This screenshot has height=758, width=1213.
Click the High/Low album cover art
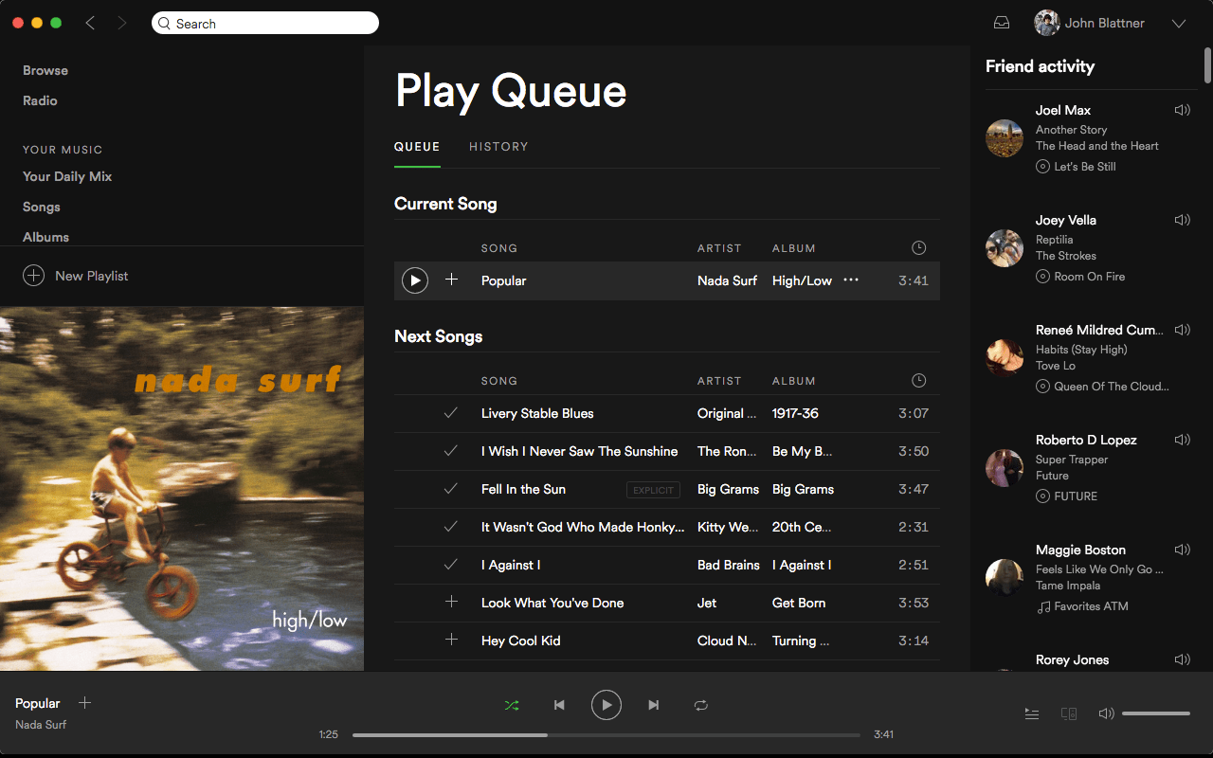(182, 488)
